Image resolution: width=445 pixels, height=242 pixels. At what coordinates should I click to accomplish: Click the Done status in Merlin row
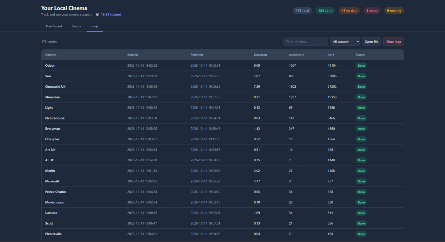coord(361,171)
